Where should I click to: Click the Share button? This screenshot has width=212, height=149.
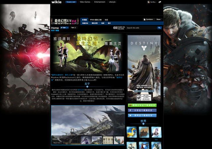pos(158,19)
